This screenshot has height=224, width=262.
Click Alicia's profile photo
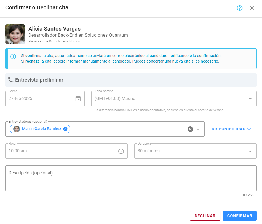pos(15,34)
